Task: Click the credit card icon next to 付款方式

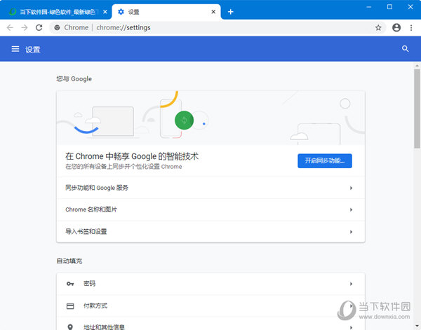Action: tap(70, 306)
